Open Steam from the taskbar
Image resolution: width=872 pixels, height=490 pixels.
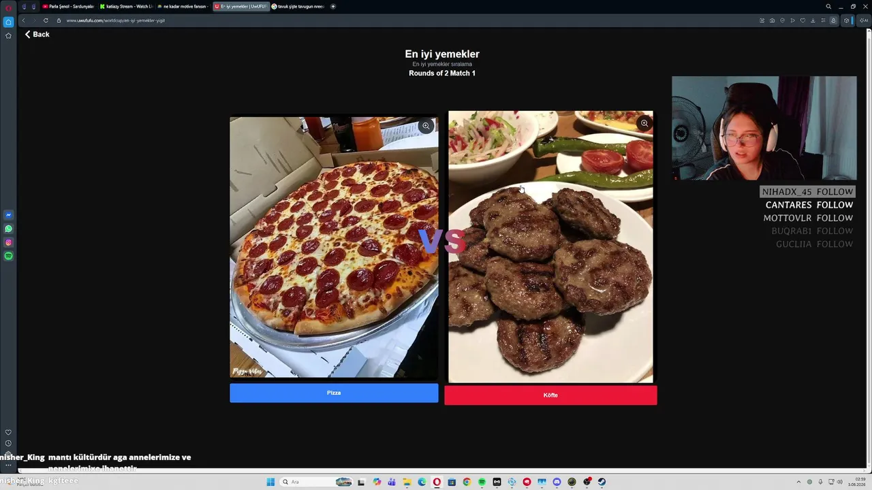(602, 482)
